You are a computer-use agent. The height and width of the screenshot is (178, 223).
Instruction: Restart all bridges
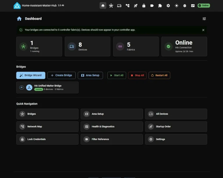tap(159, 75)
